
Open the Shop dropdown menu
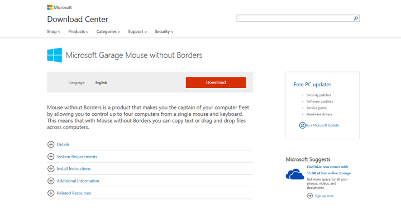(x=54, y=32)
